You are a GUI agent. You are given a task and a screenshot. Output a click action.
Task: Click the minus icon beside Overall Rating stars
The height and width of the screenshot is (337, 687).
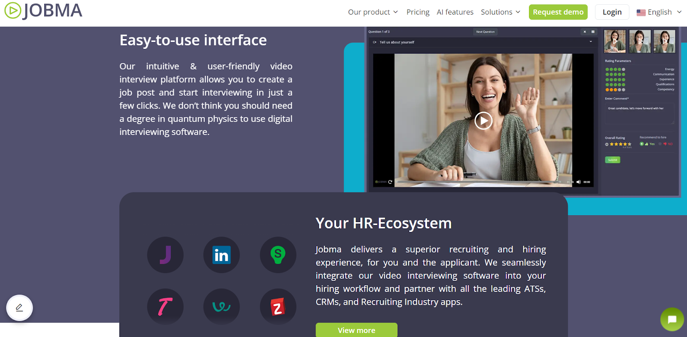coord(607,144)
